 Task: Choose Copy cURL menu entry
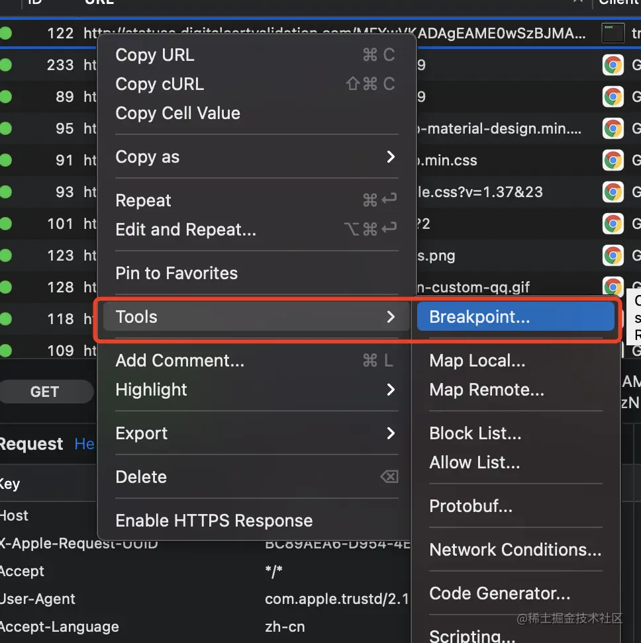point(256,84)
